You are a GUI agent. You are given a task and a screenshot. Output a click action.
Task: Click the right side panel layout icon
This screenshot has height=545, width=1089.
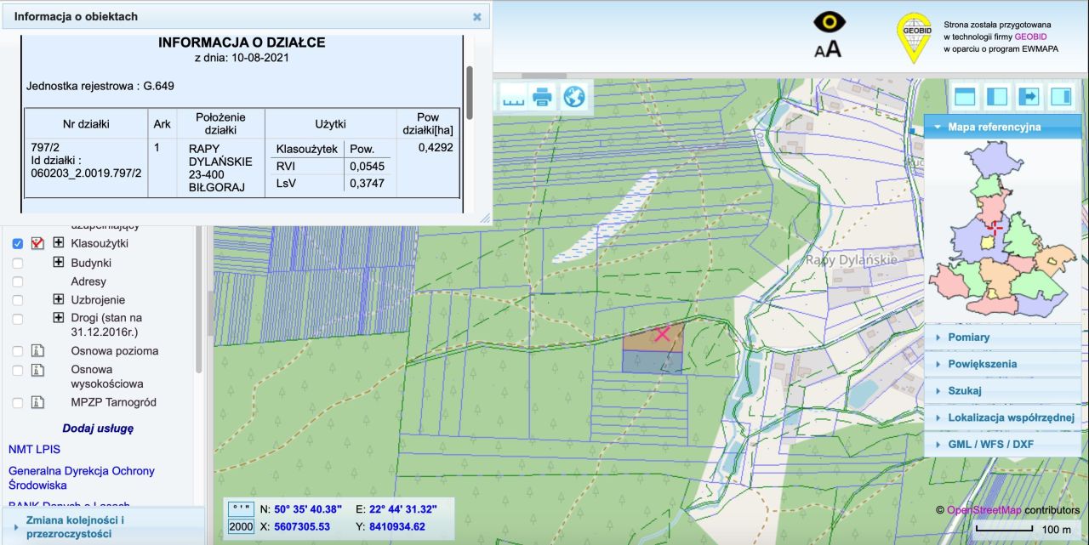pos(1061,96)
